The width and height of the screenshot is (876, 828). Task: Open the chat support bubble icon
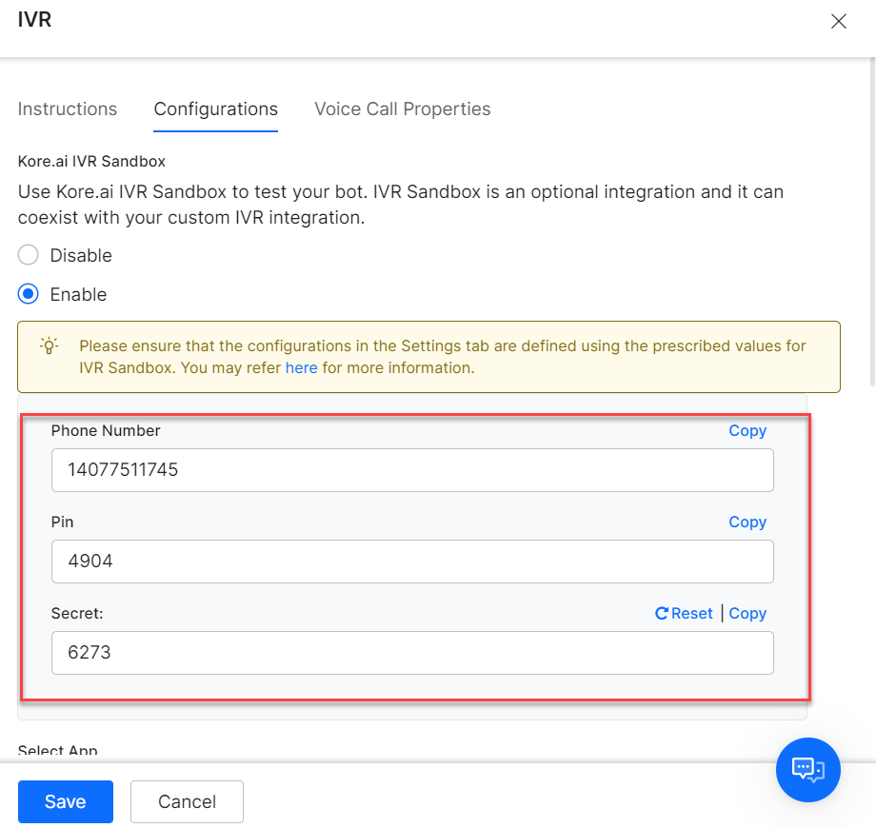807,770
